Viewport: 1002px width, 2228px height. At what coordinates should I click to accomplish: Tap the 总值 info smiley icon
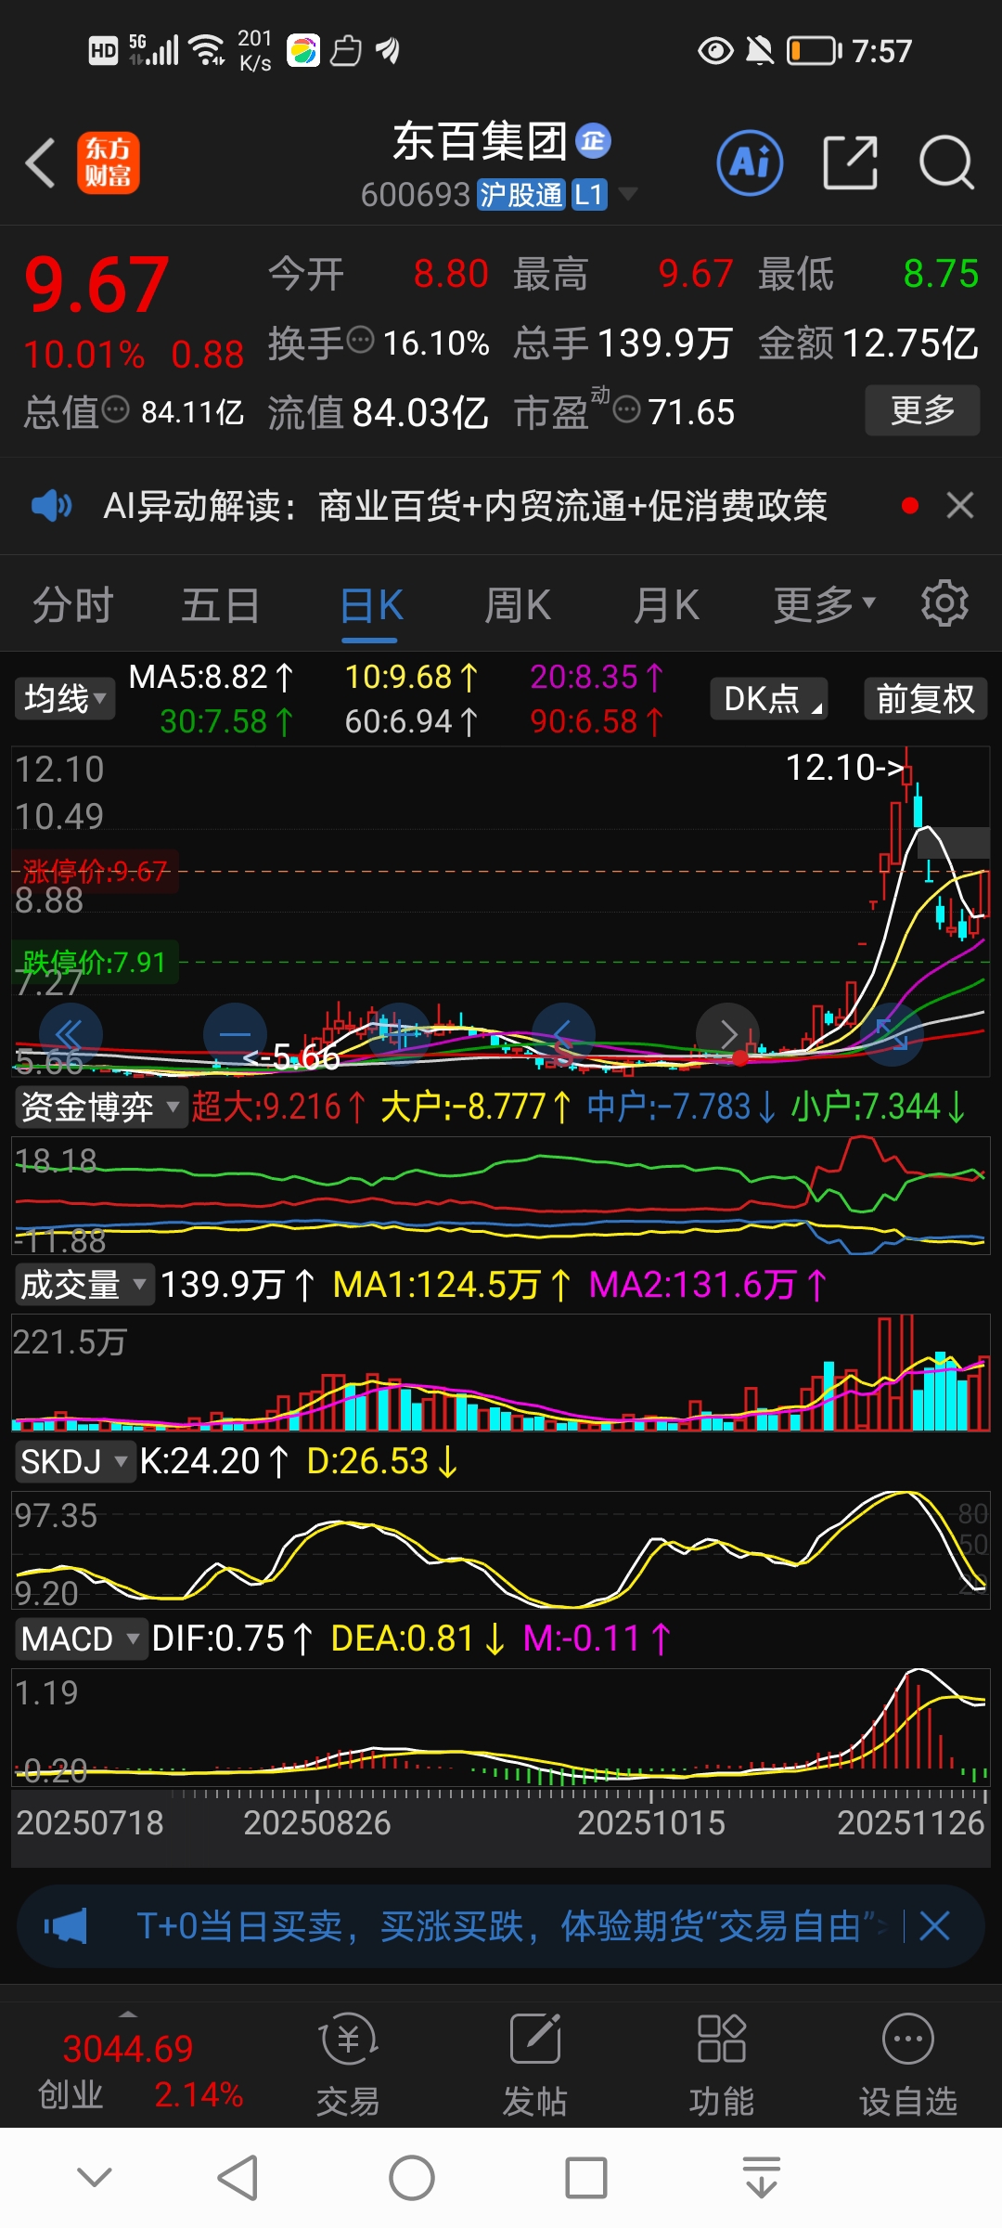[115, 409]
